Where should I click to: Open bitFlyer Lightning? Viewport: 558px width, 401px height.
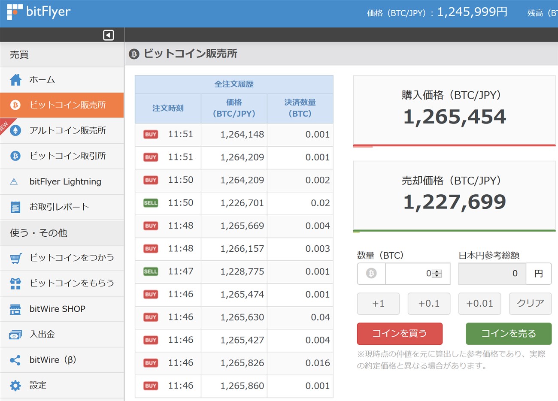coord(62,182)
